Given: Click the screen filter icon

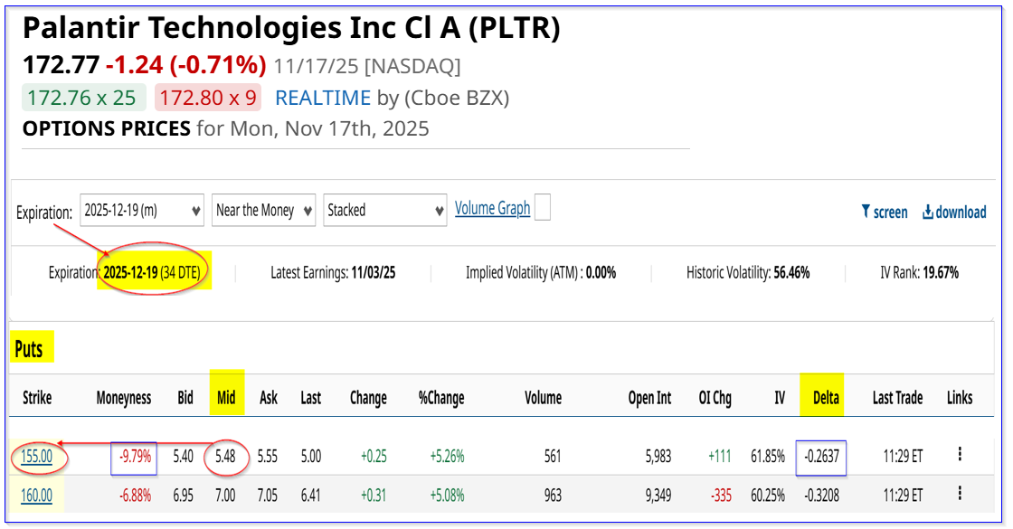Looking at the screenshot, I should 865,213.
